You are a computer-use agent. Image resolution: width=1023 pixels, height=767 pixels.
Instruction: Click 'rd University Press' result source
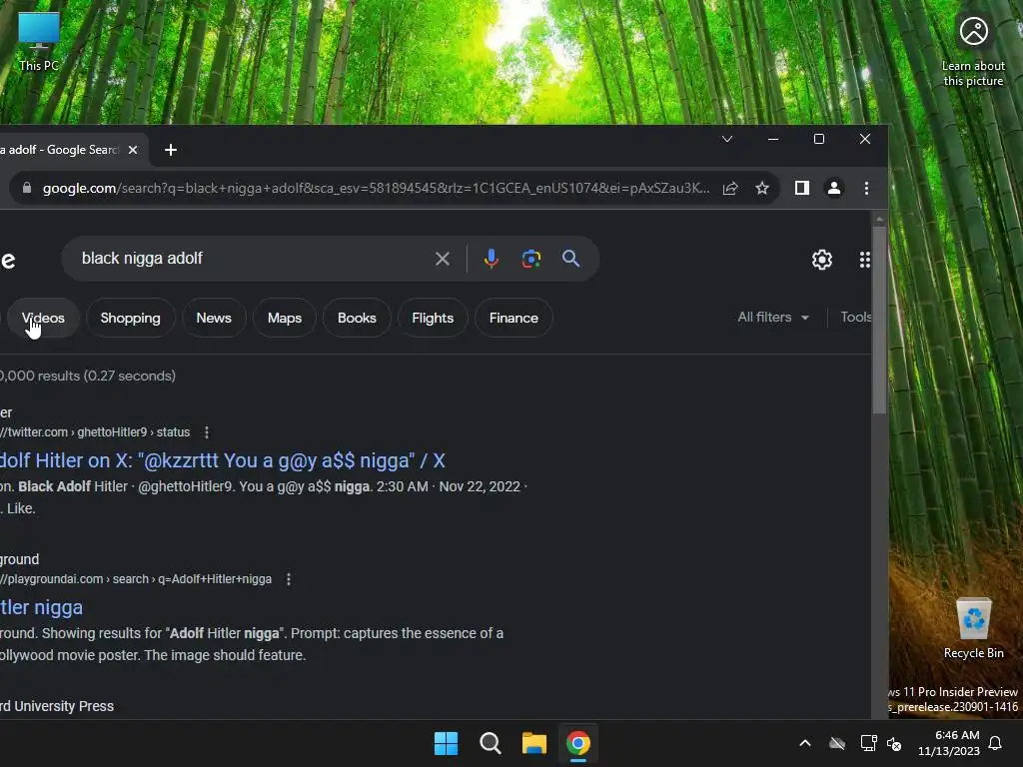57,706
